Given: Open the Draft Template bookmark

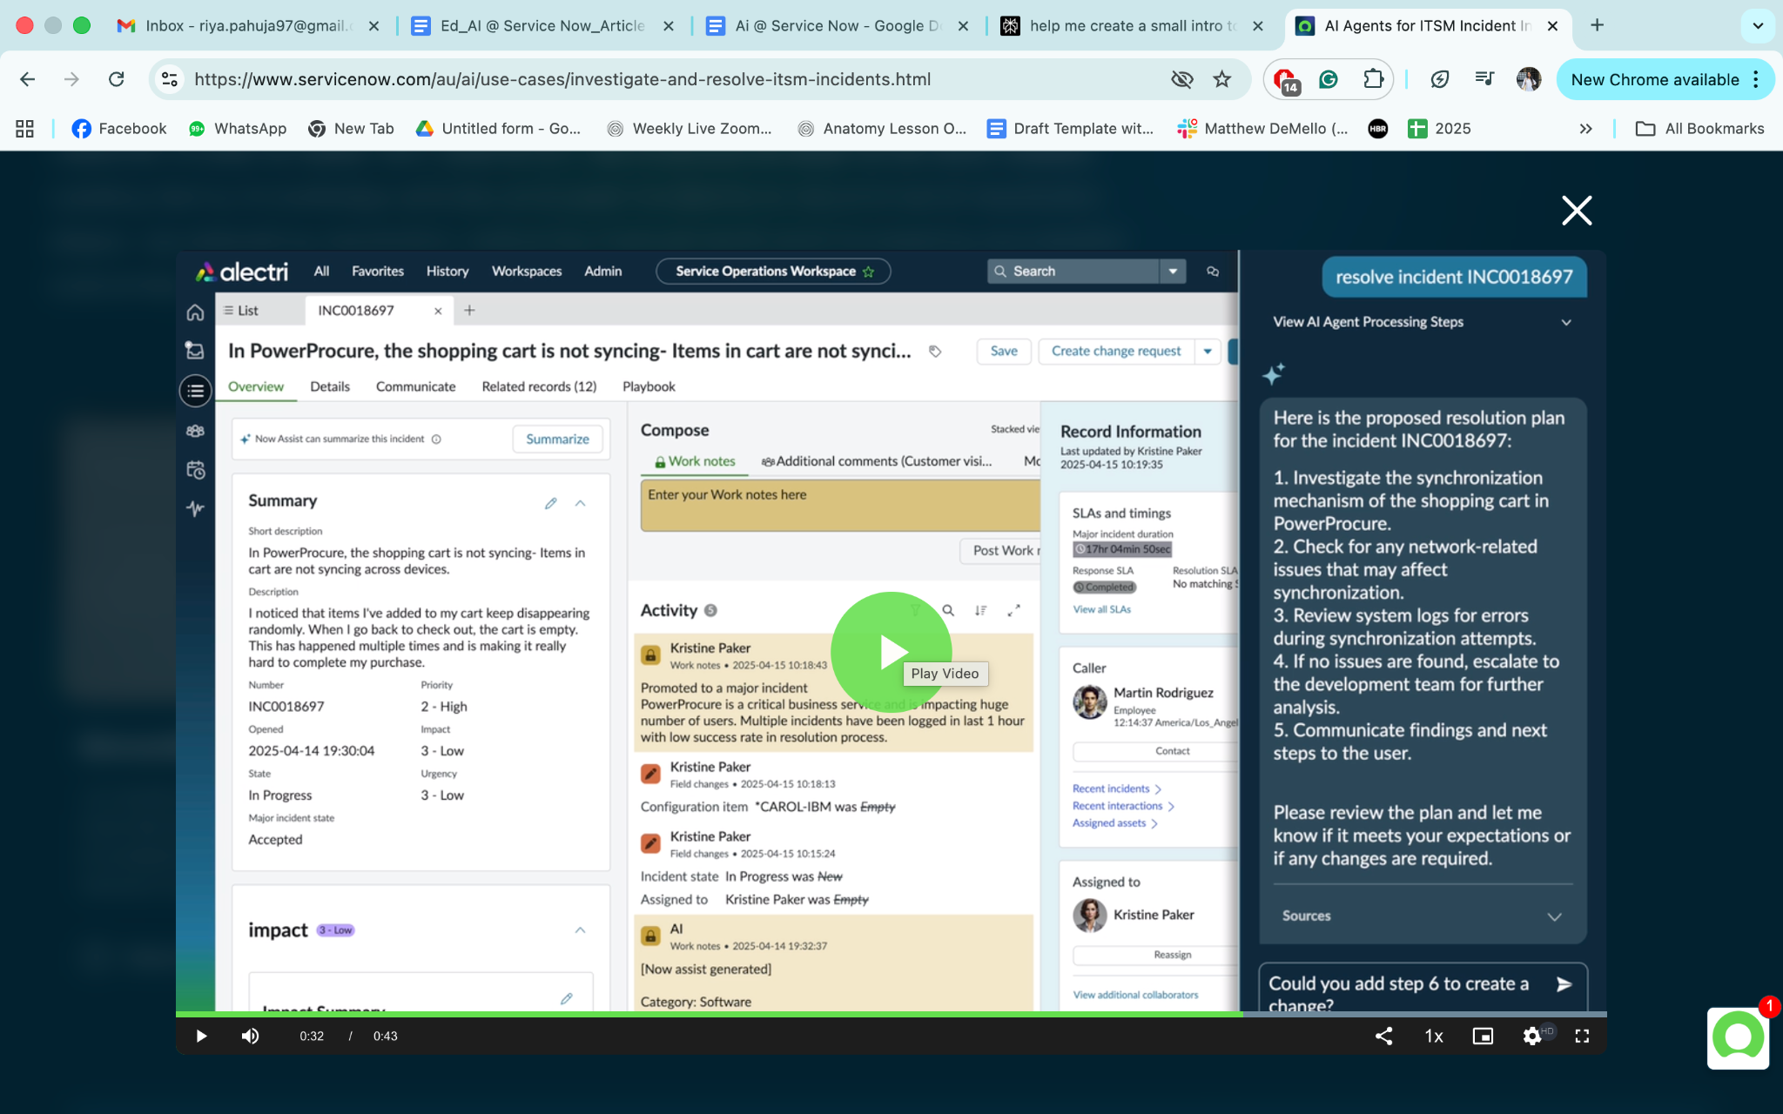Looking at the screenshot, I should click(1070, 129).
